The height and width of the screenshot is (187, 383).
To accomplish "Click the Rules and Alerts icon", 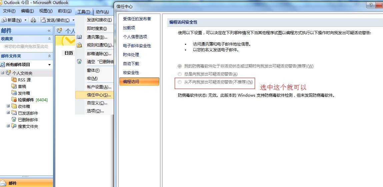I will coord(79,45).
